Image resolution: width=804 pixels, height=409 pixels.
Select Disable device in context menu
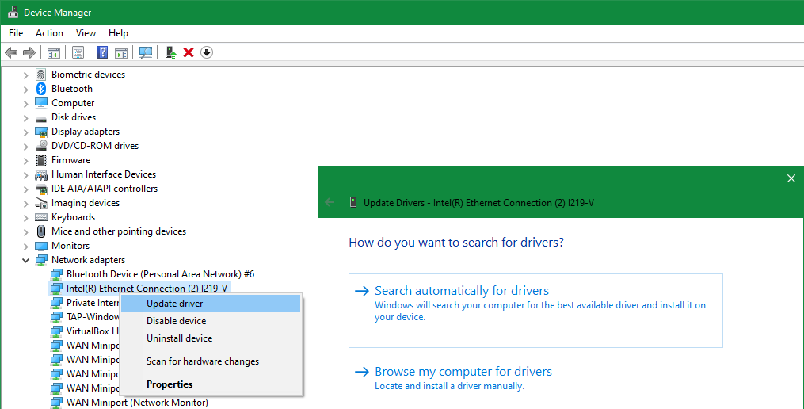(x=176, y=321)
